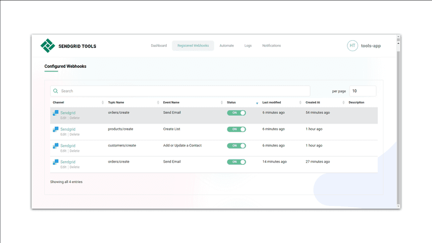Image resolution: width=432 pixels, height=243 pixels.
Task: Delete the webhook created 27 minutes ago
Action: point(75,167)
